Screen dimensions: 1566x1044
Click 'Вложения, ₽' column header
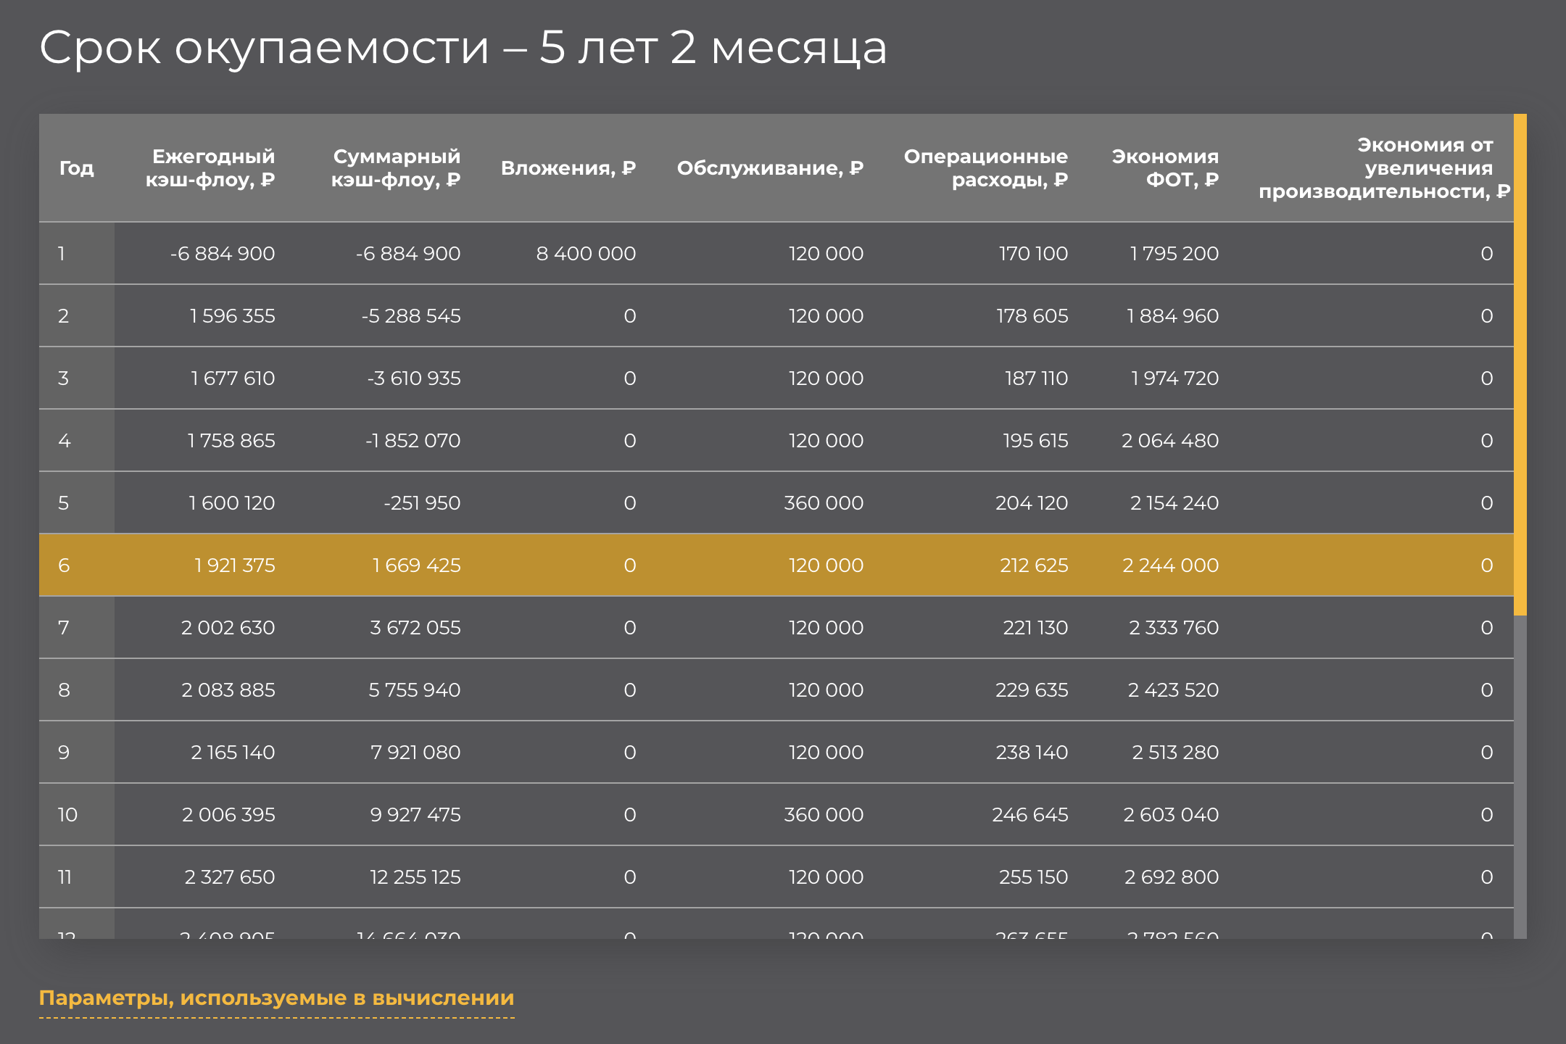click(x=568, y=168)
